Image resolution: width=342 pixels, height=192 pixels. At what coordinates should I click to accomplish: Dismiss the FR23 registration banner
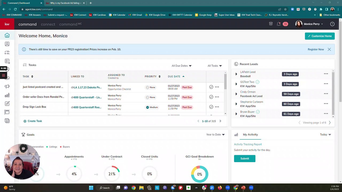329,49
